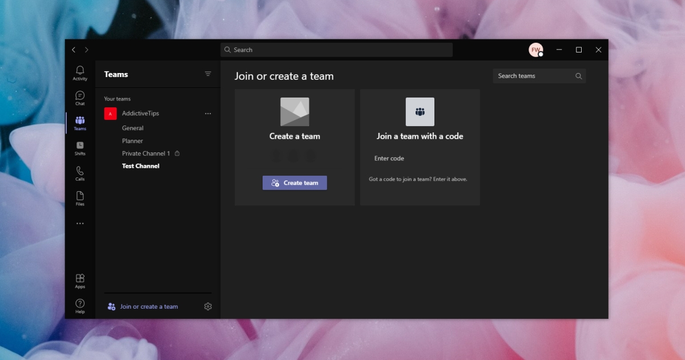Click the Got a code hint text
Screen dimensions: 685x360
(418, 179)
